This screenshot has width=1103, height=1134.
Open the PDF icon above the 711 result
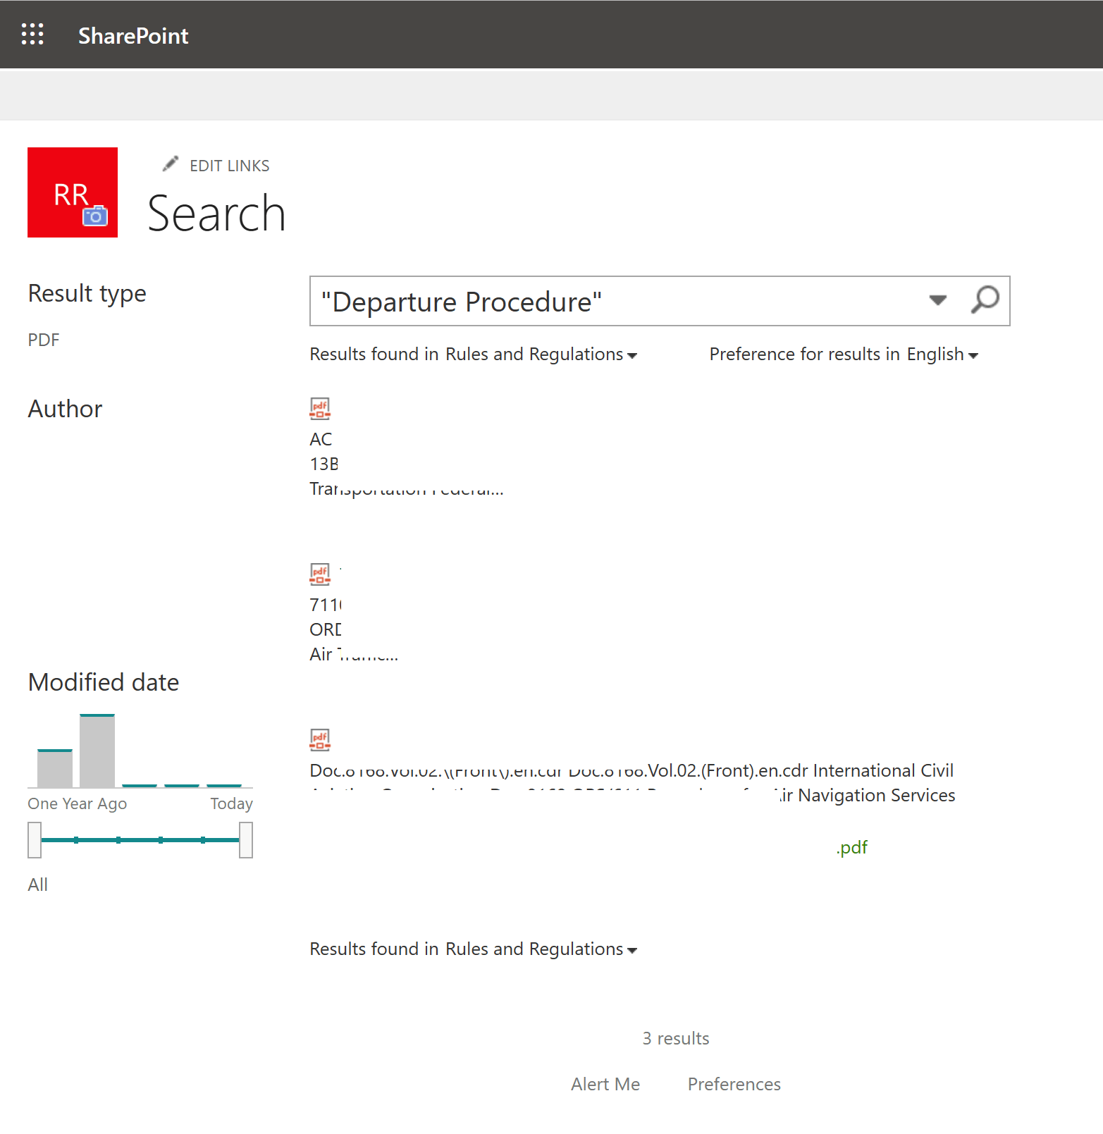(320, 574)
